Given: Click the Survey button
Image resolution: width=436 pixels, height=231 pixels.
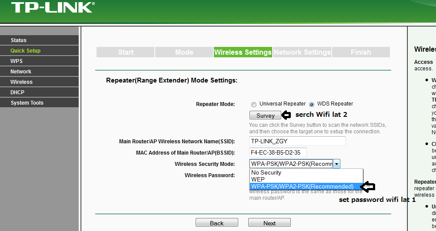Looking at the screenshot, I should 265,115.
